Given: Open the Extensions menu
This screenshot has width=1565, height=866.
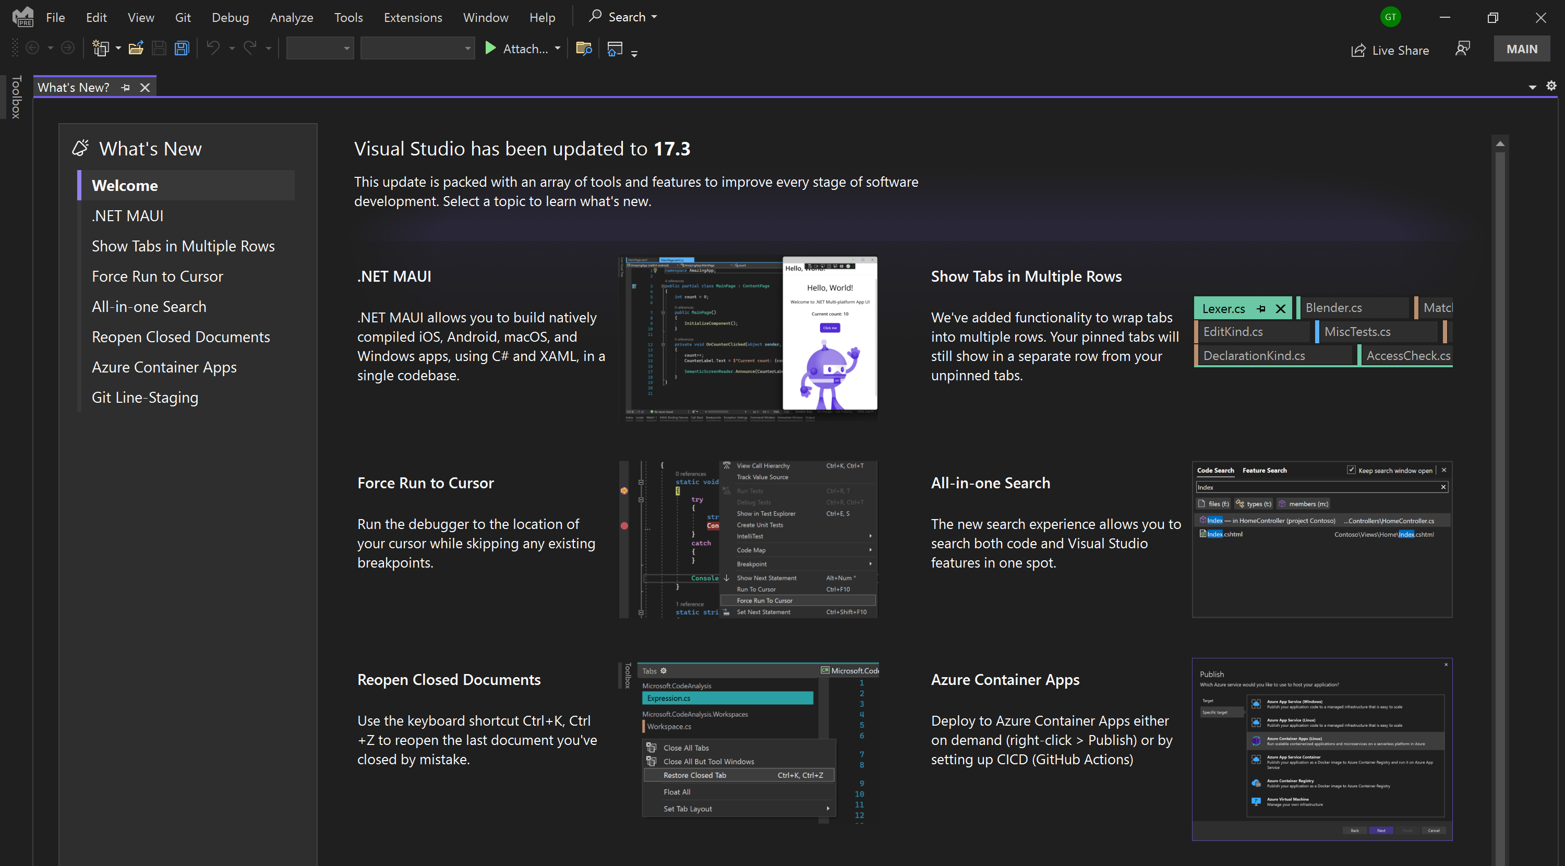Looking at the screenshot, I should (x=413, y=17).
